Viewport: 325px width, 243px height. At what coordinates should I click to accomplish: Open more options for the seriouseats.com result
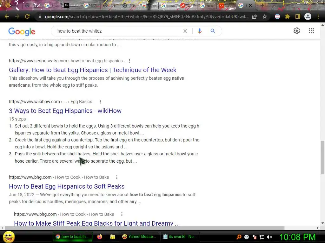click(129, 61)
